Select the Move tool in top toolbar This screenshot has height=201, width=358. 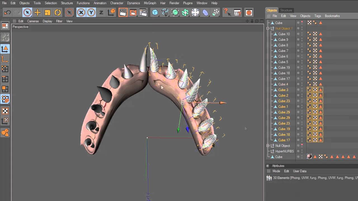(37, 13)
